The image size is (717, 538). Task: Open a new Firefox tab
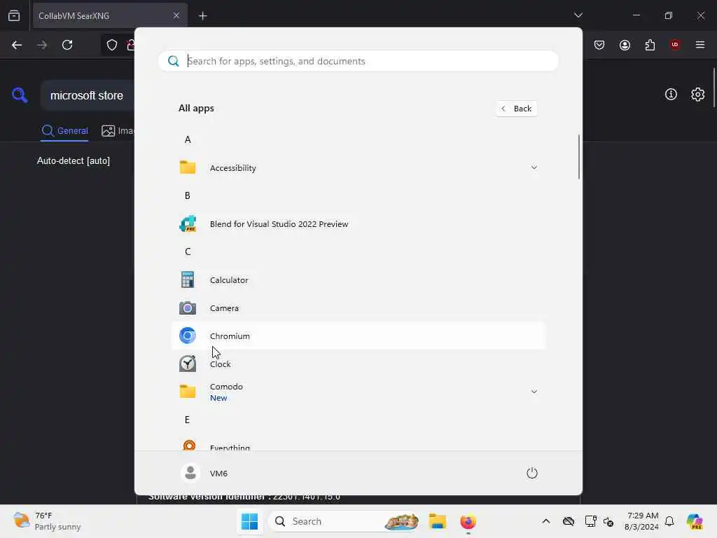pyautogui.click(x=203, y=15)
